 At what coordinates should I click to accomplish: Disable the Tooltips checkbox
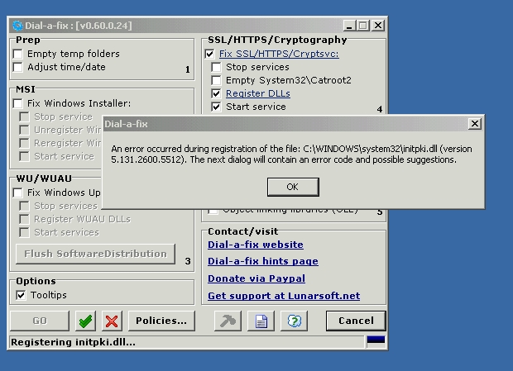click(21, 295)
